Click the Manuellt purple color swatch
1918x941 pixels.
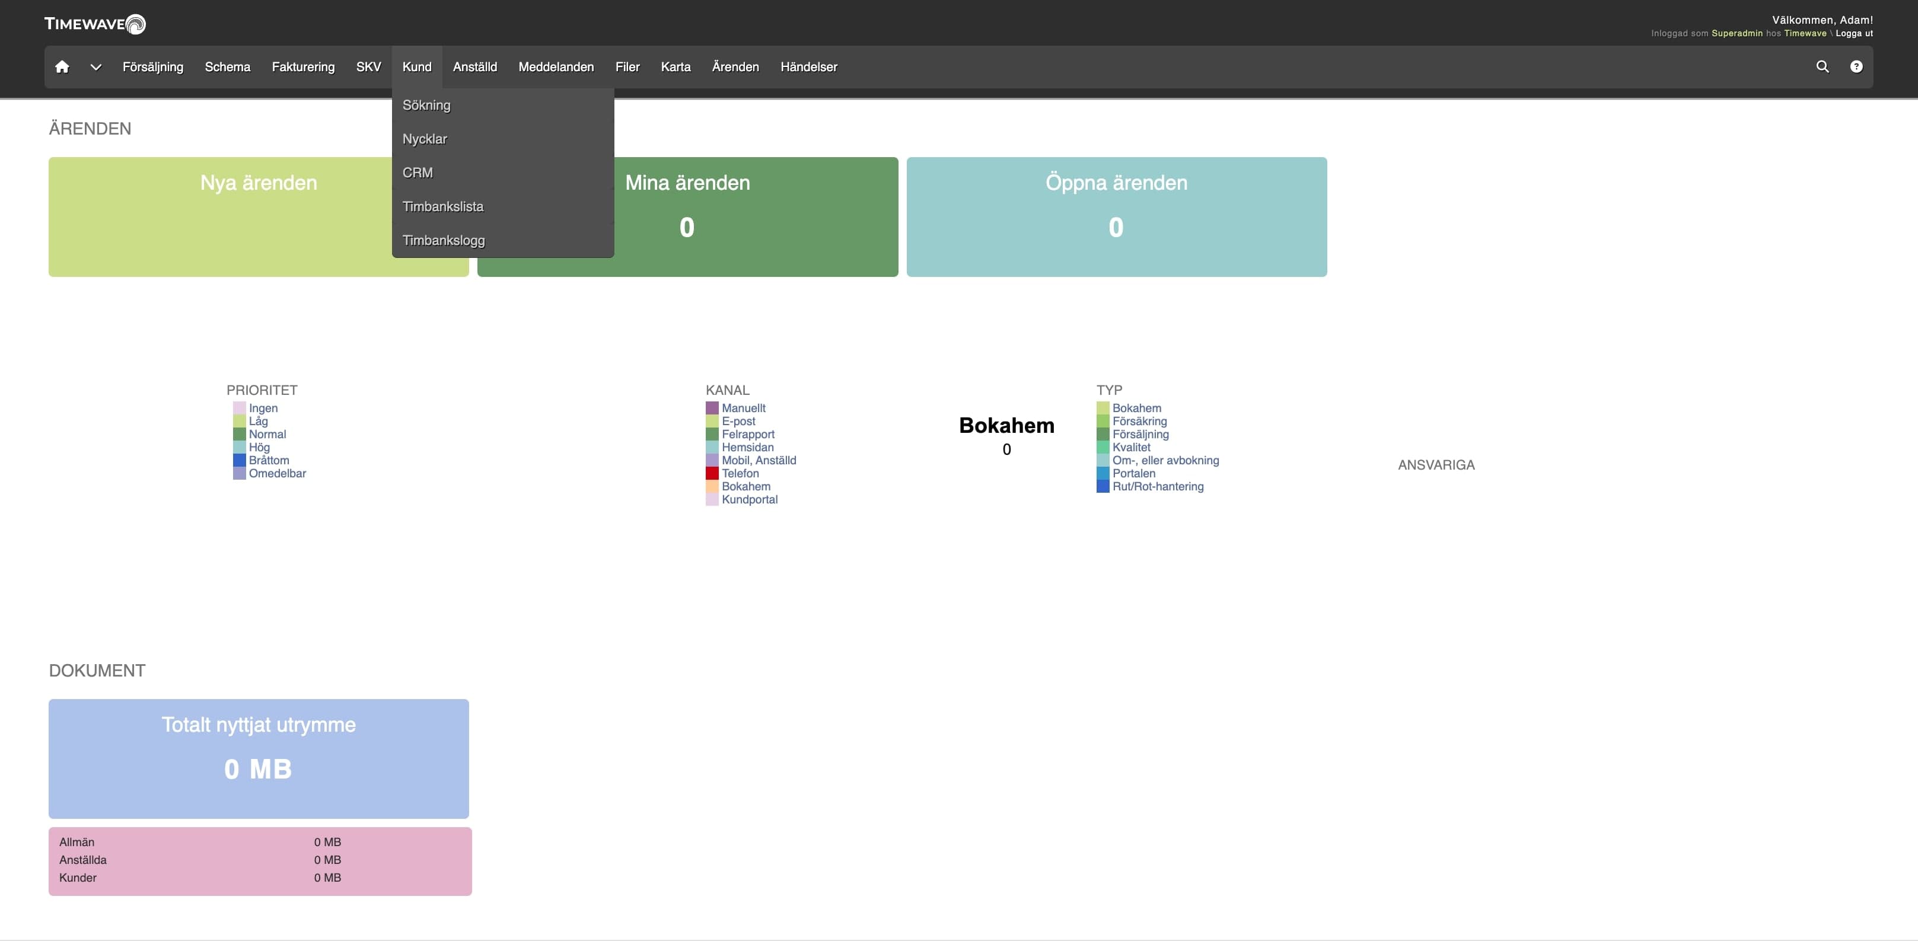coord(712,408)
